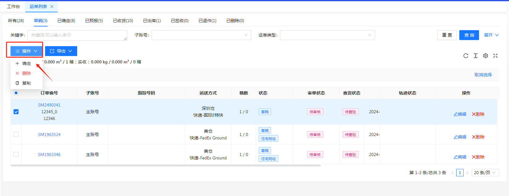Image resolution: width=509 pixels, height=196 pixels.
Task: Click the 取消选择 link
Action: [483, 75]
